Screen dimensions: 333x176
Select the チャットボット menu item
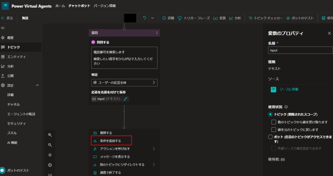point(79,6)
